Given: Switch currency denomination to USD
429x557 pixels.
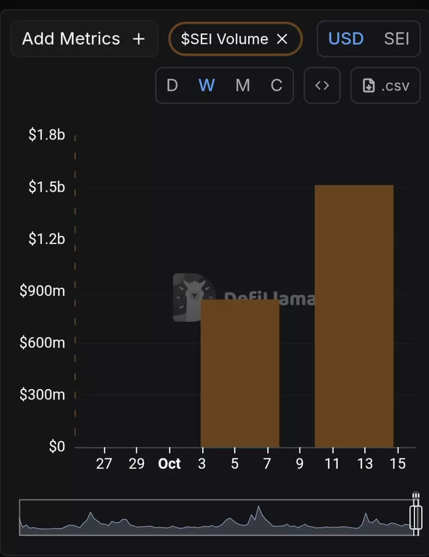Looking at the screenshot, I should coord(346,39).
